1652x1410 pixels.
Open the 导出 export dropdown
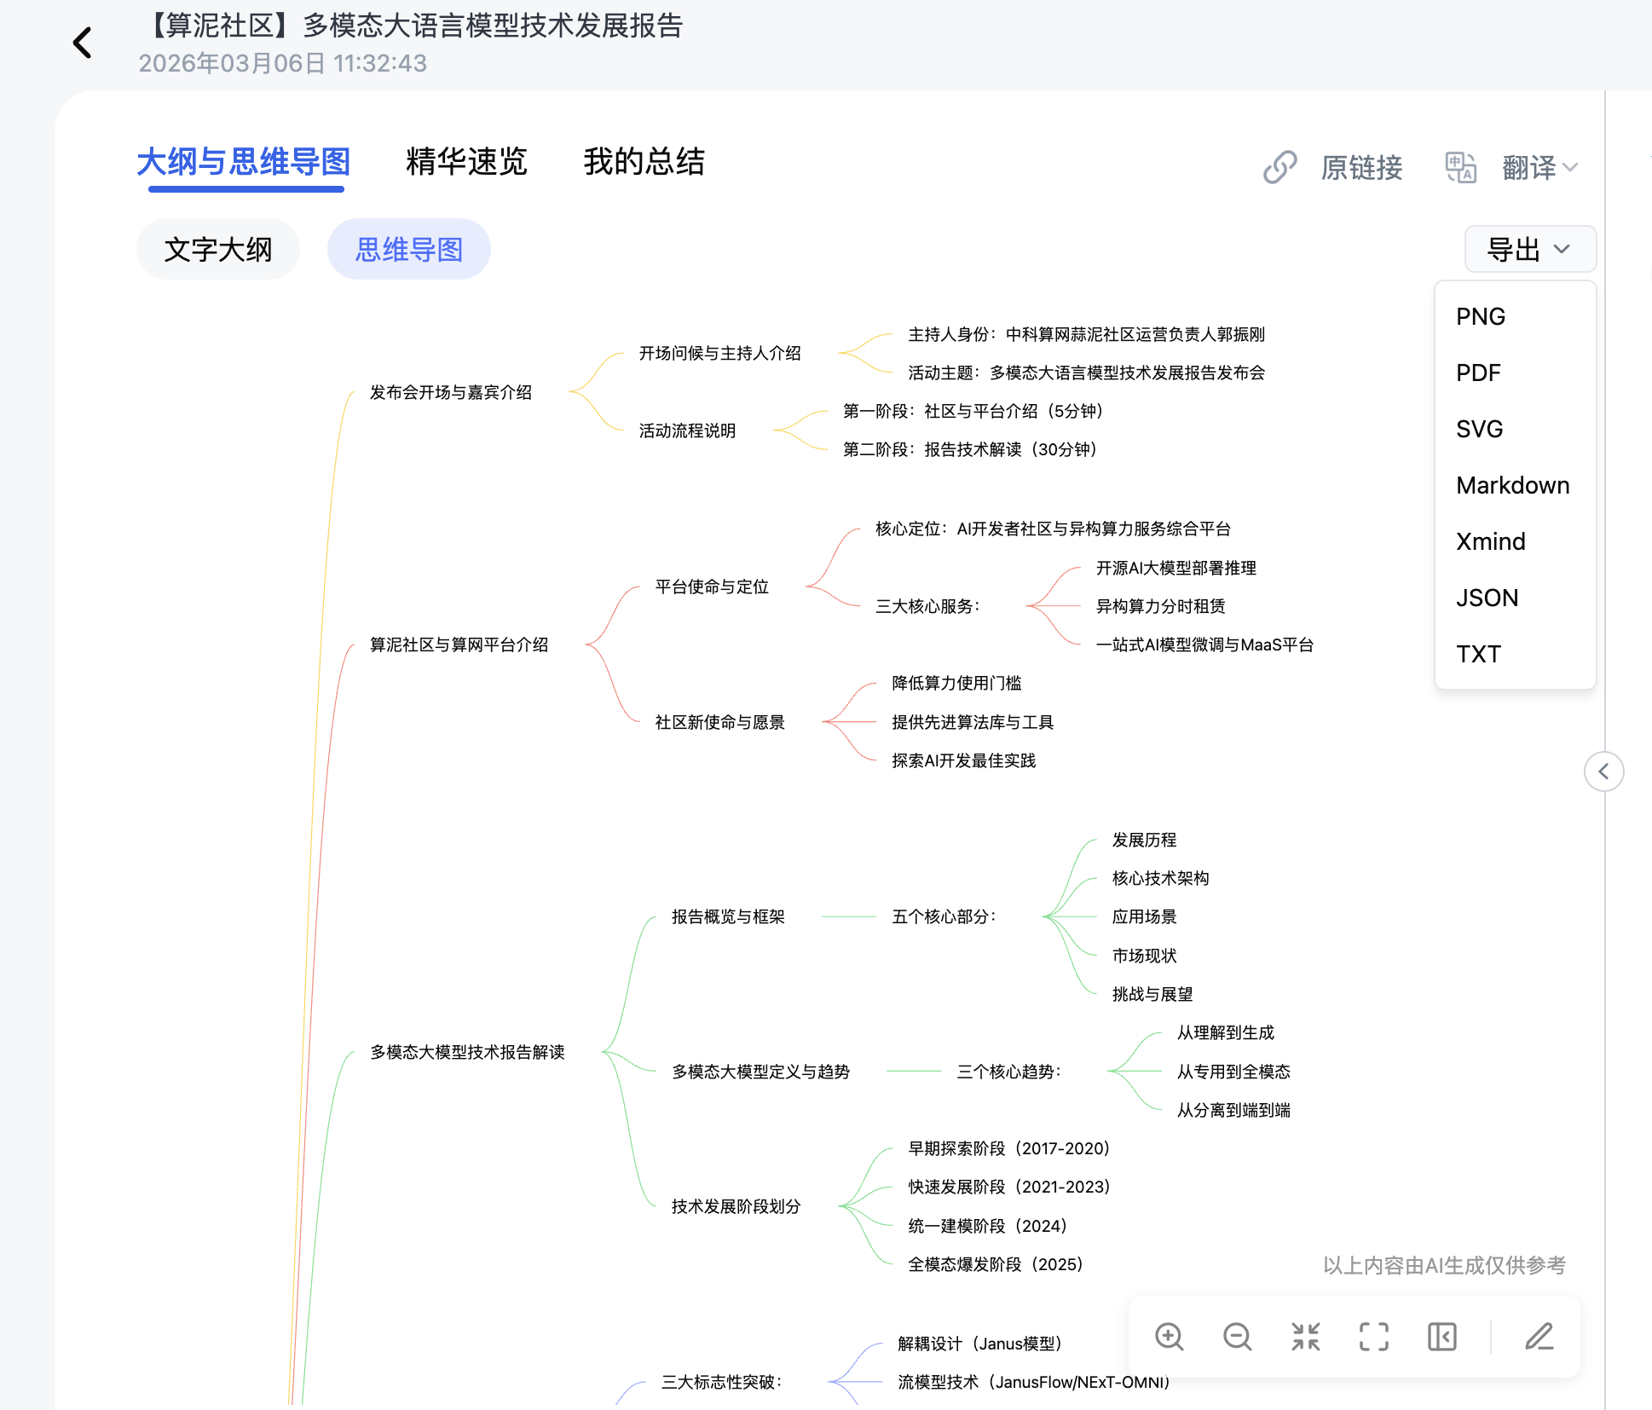[1529, 249]
